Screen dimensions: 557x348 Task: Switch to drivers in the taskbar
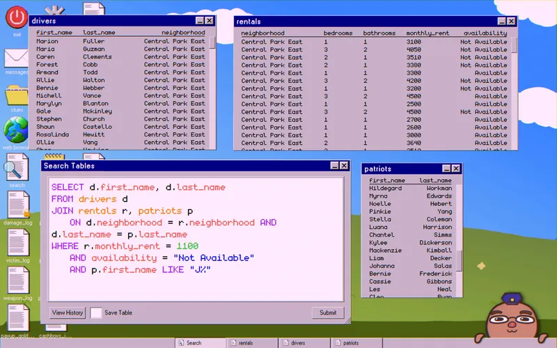(304, 343)
